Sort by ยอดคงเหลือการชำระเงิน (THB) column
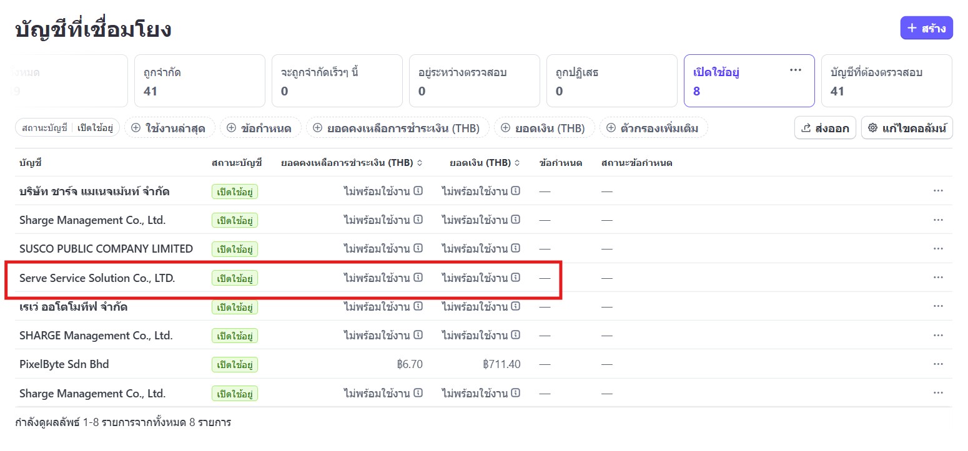 (x=352, y=163)
